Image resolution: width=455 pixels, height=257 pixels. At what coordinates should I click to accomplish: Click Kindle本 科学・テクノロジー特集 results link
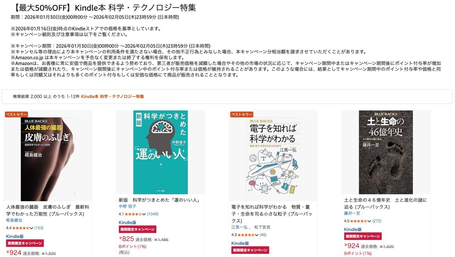coord(112,96)
